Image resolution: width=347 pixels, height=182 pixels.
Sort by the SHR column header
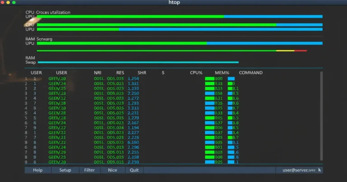(142, 73)
